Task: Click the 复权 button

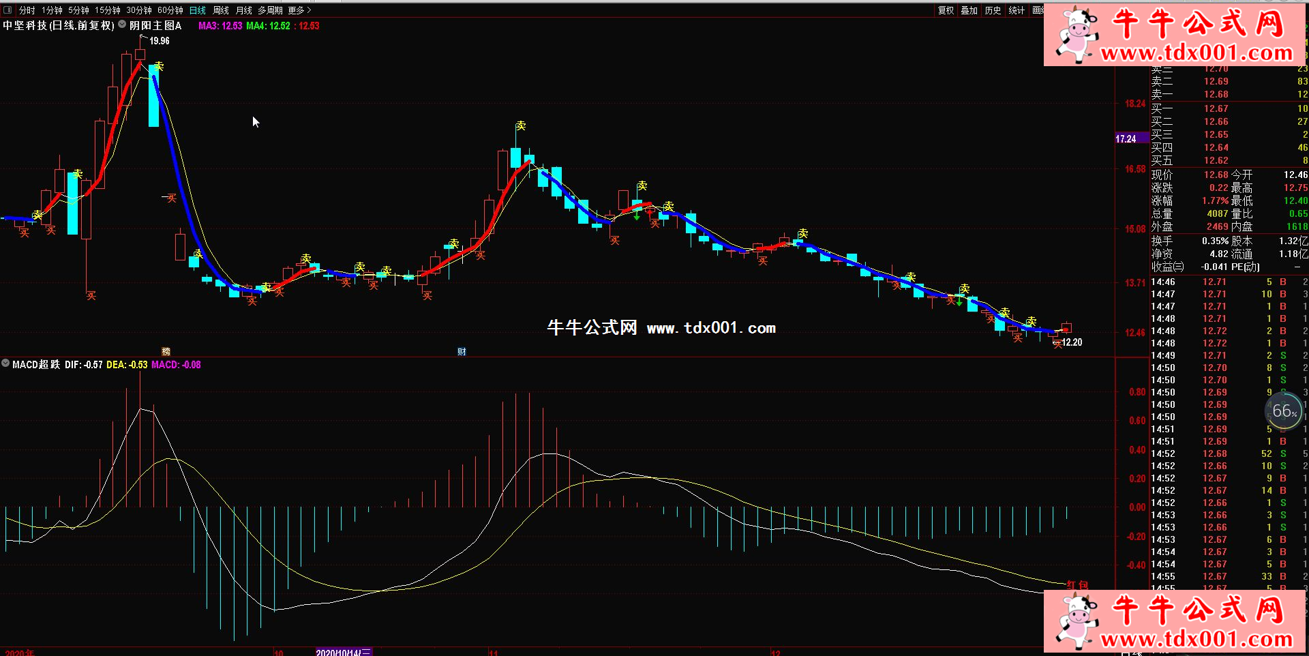Action: point(946,10)
